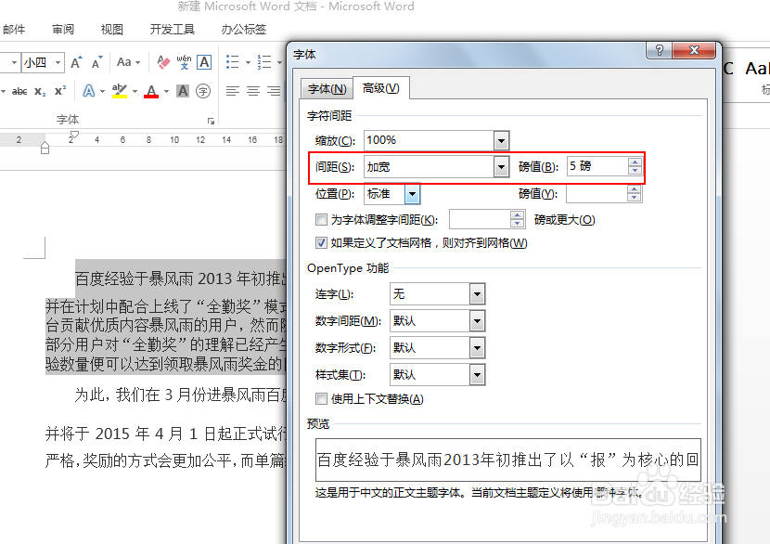Click the 5 磅 spacing value field
Viewport: 770px width, 544px height.
pos(597,166)
